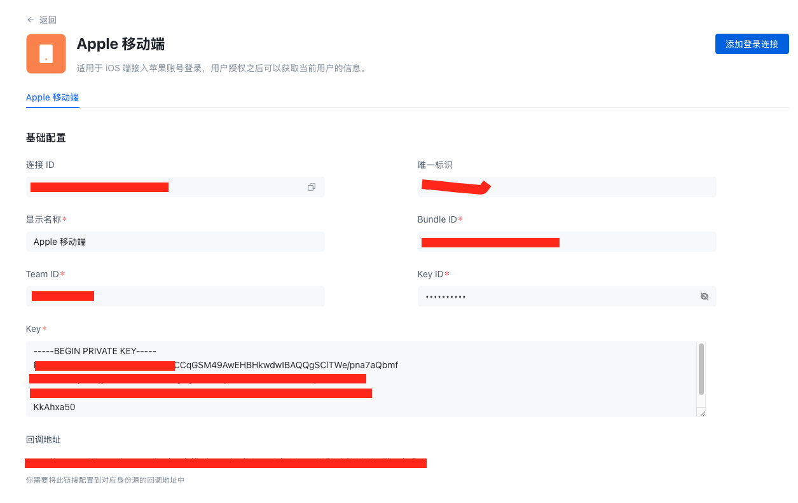Viewport: 798px width, 503px height.
Task: Copy the 连接 ID value
Action: (x=312, y=187)
